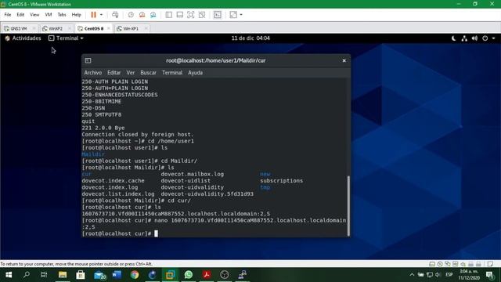Screen dimensions: 501x282
Task: Open the Buscar menu in terminal
Action: (x=148, y=73)
